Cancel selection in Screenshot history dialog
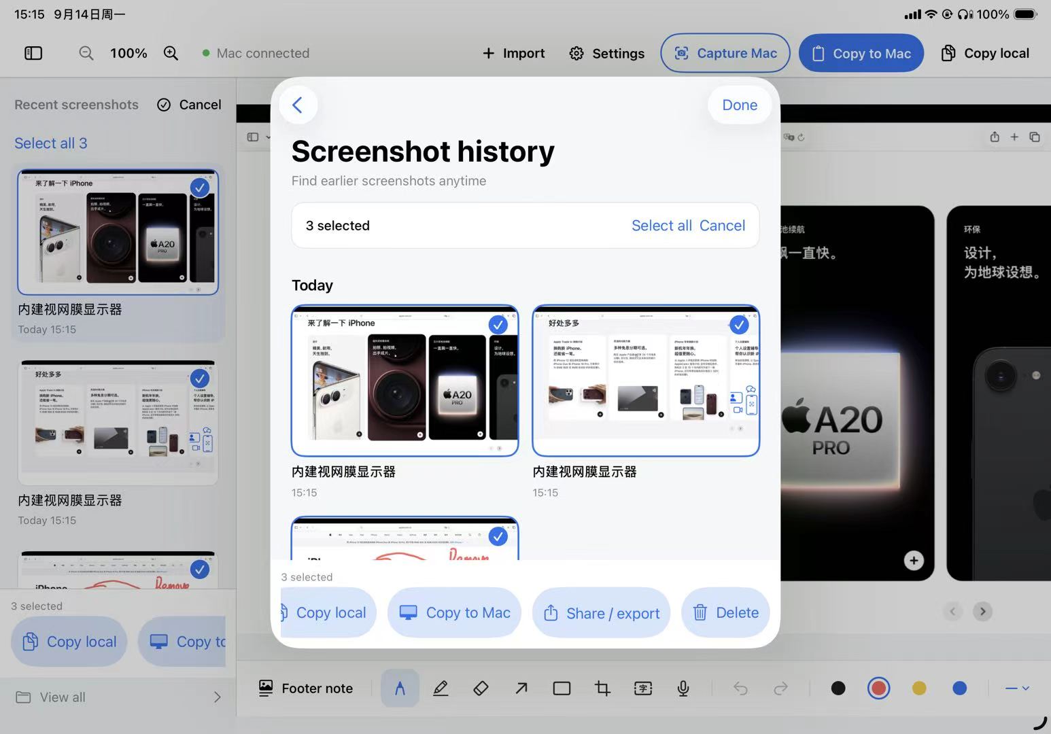This screenshot has height=734, width=1051. (x=722, y=226)
